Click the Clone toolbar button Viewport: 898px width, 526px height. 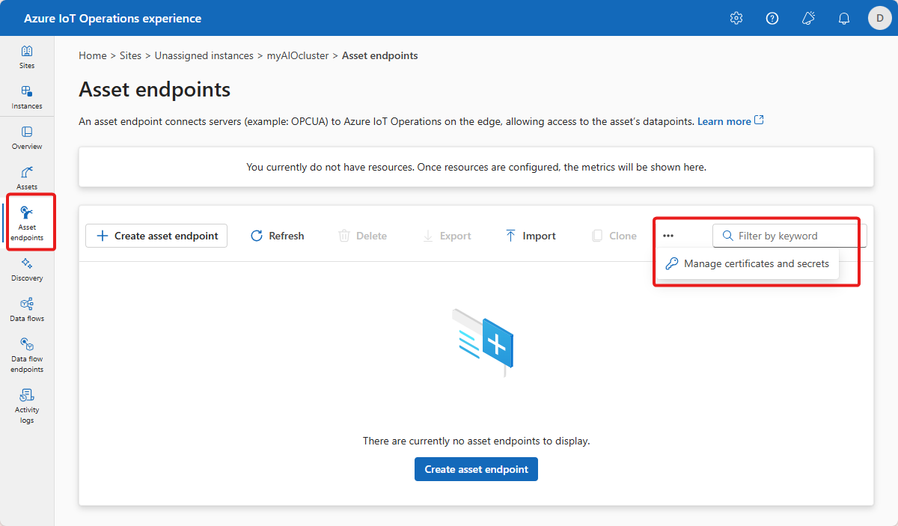[x=614, y=236]
